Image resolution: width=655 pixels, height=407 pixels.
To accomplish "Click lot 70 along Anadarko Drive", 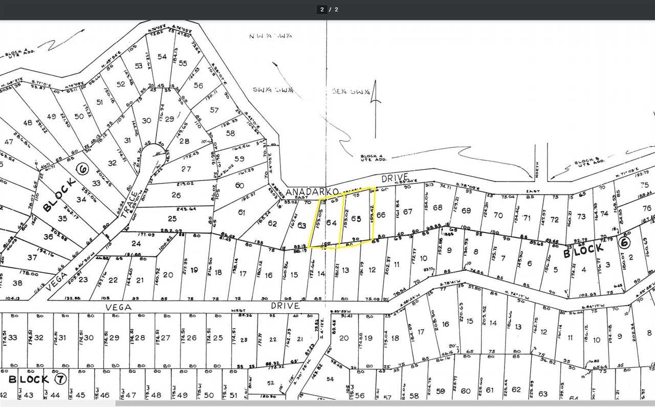I will tap(498, 215).
